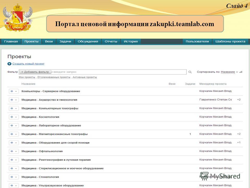Click the arrow icon for Рентгенография и лучевая терапия
Screen dimensions: 250x188
pos(12,160)
